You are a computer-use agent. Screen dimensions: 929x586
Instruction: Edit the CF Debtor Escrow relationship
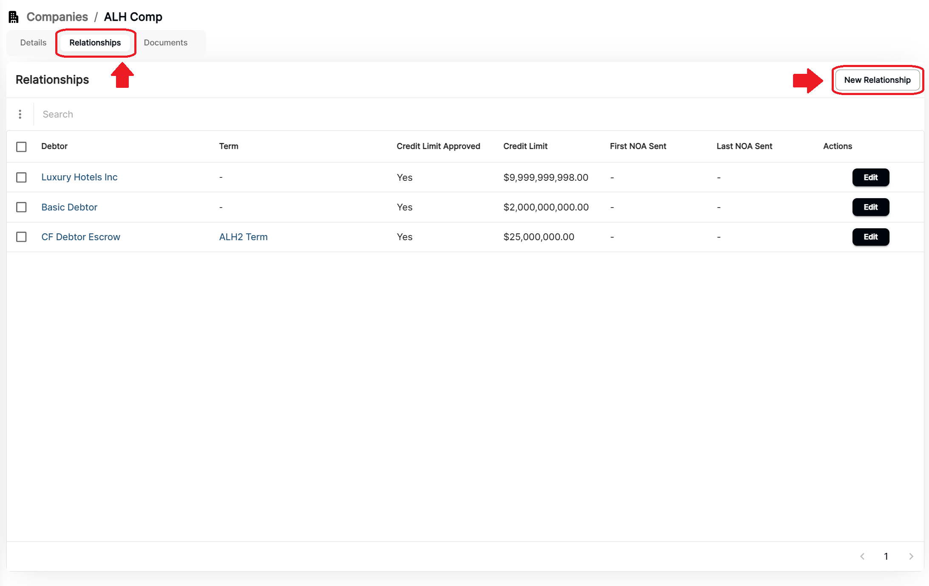[870, 237]
